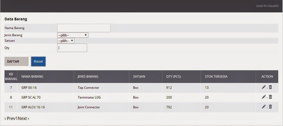Delete the GRP SC AL 70 row
Viewport: 283px width, 126px height.
pos(270,97)
